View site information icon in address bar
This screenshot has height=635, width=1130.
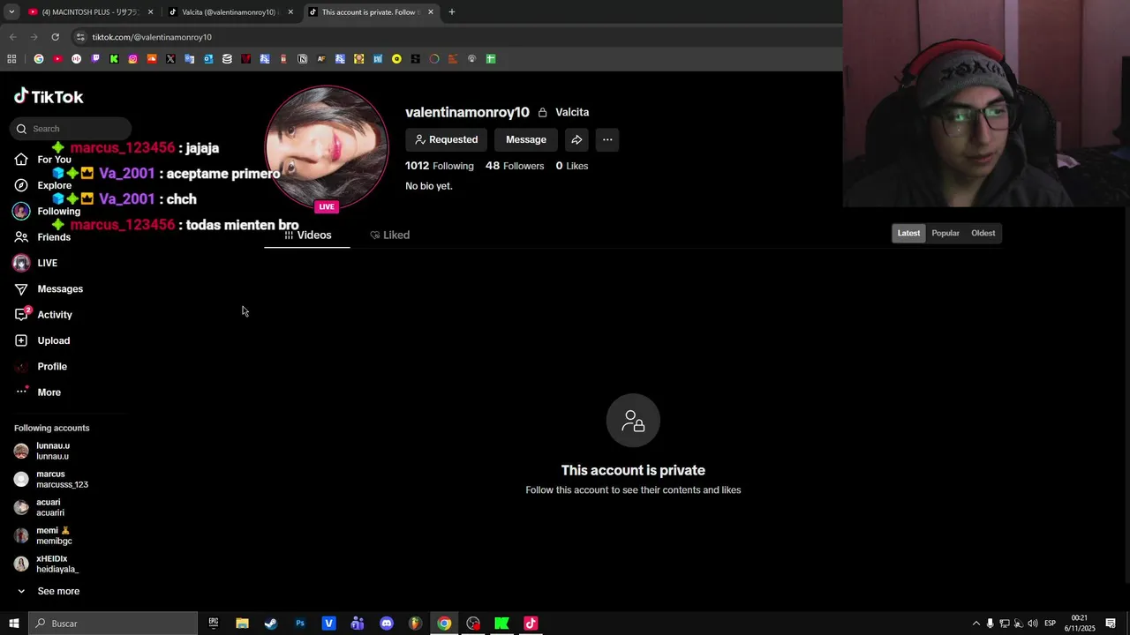pyautogui.click(x=80, y=37)
